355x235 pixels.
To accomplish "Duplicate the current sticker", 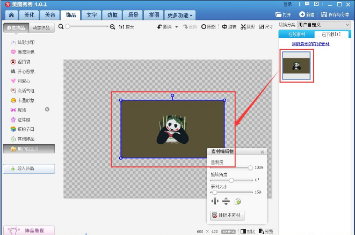I will pyautogui.click(x=237, y=201).
